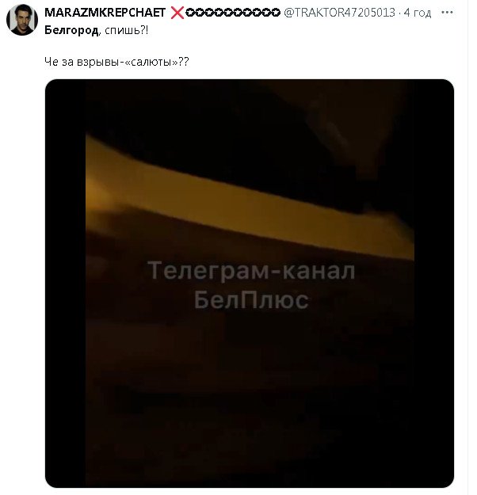
Task: Click the author's round profile avatar
Action: 22,20
